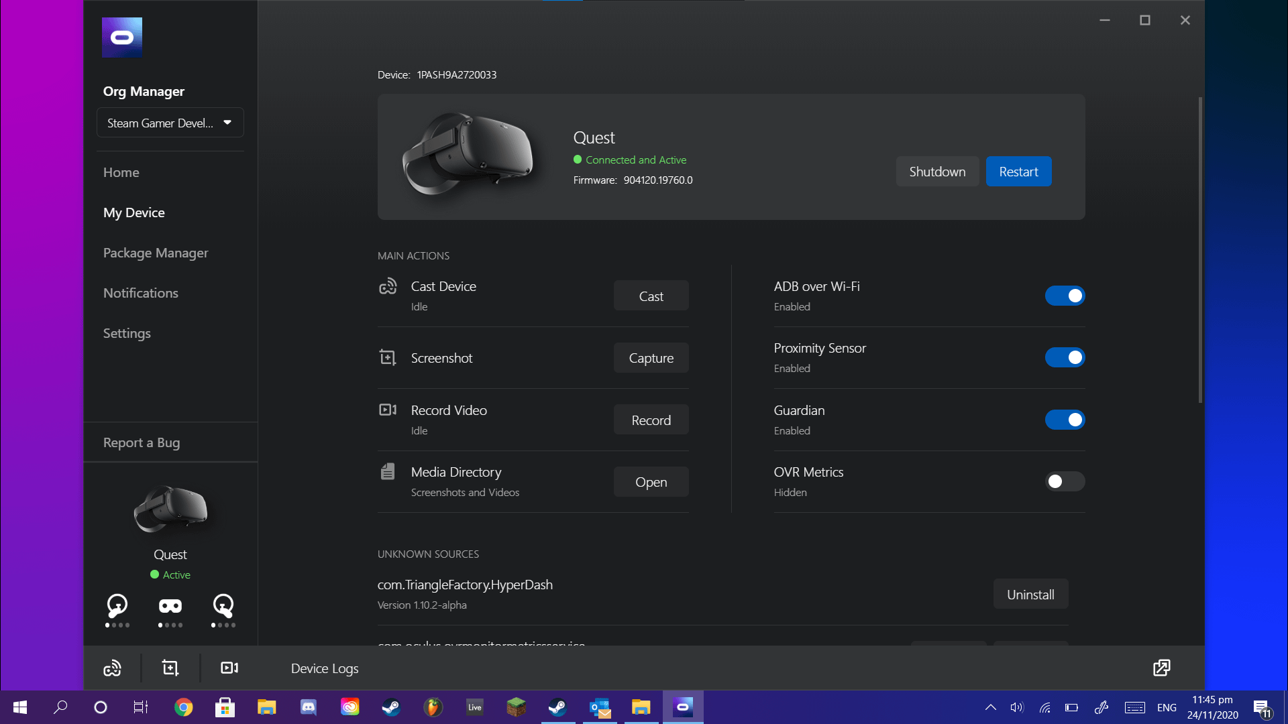Shut down the Quest headset
Viewport: 1288px width, 724px height.
[x=937, y=172]
